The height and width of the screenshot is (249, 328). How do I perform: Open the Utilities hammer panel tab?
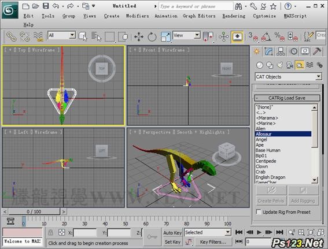(317, 51)
